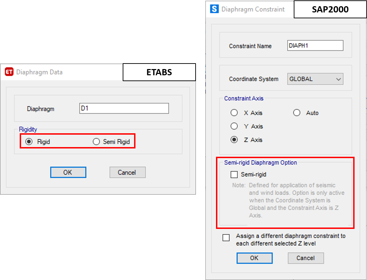Click the ETABS logo icon in title bar
Viewport: 367px width, 280px height.
point(9,72)
